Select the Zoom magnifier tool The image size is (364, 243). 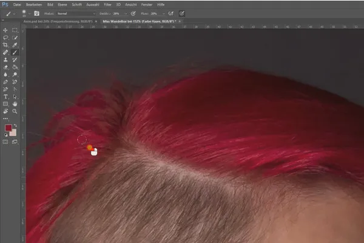pos(15,111)
